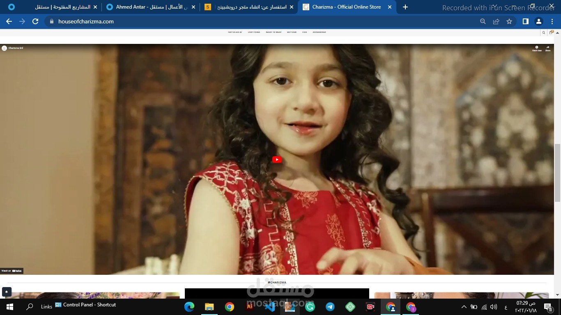Open the site search magnifier icon
This screenshot has height=315, width=561.
[544, 32]
